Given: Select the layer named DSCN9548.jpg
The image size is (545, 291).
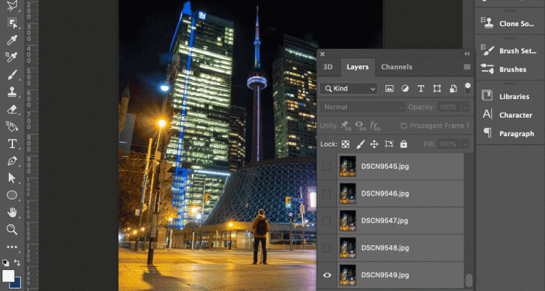Looking at the screenshot, I should pyautogui.click(x=384, y=248).
